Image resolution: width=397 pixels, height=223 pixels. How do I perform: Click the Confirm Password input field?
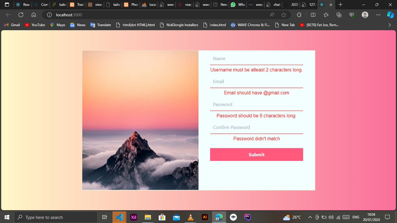[256, 127]
